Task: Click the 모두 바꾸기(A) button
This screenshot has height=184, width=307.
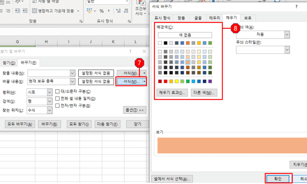Action: (20, 124)
